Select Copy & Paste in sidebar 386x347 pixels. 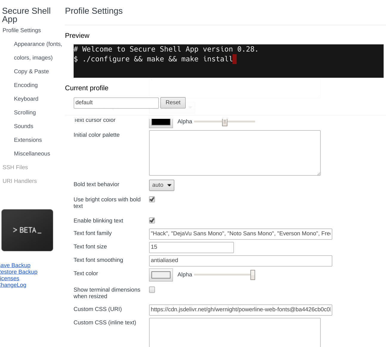[x=31, y=71]
